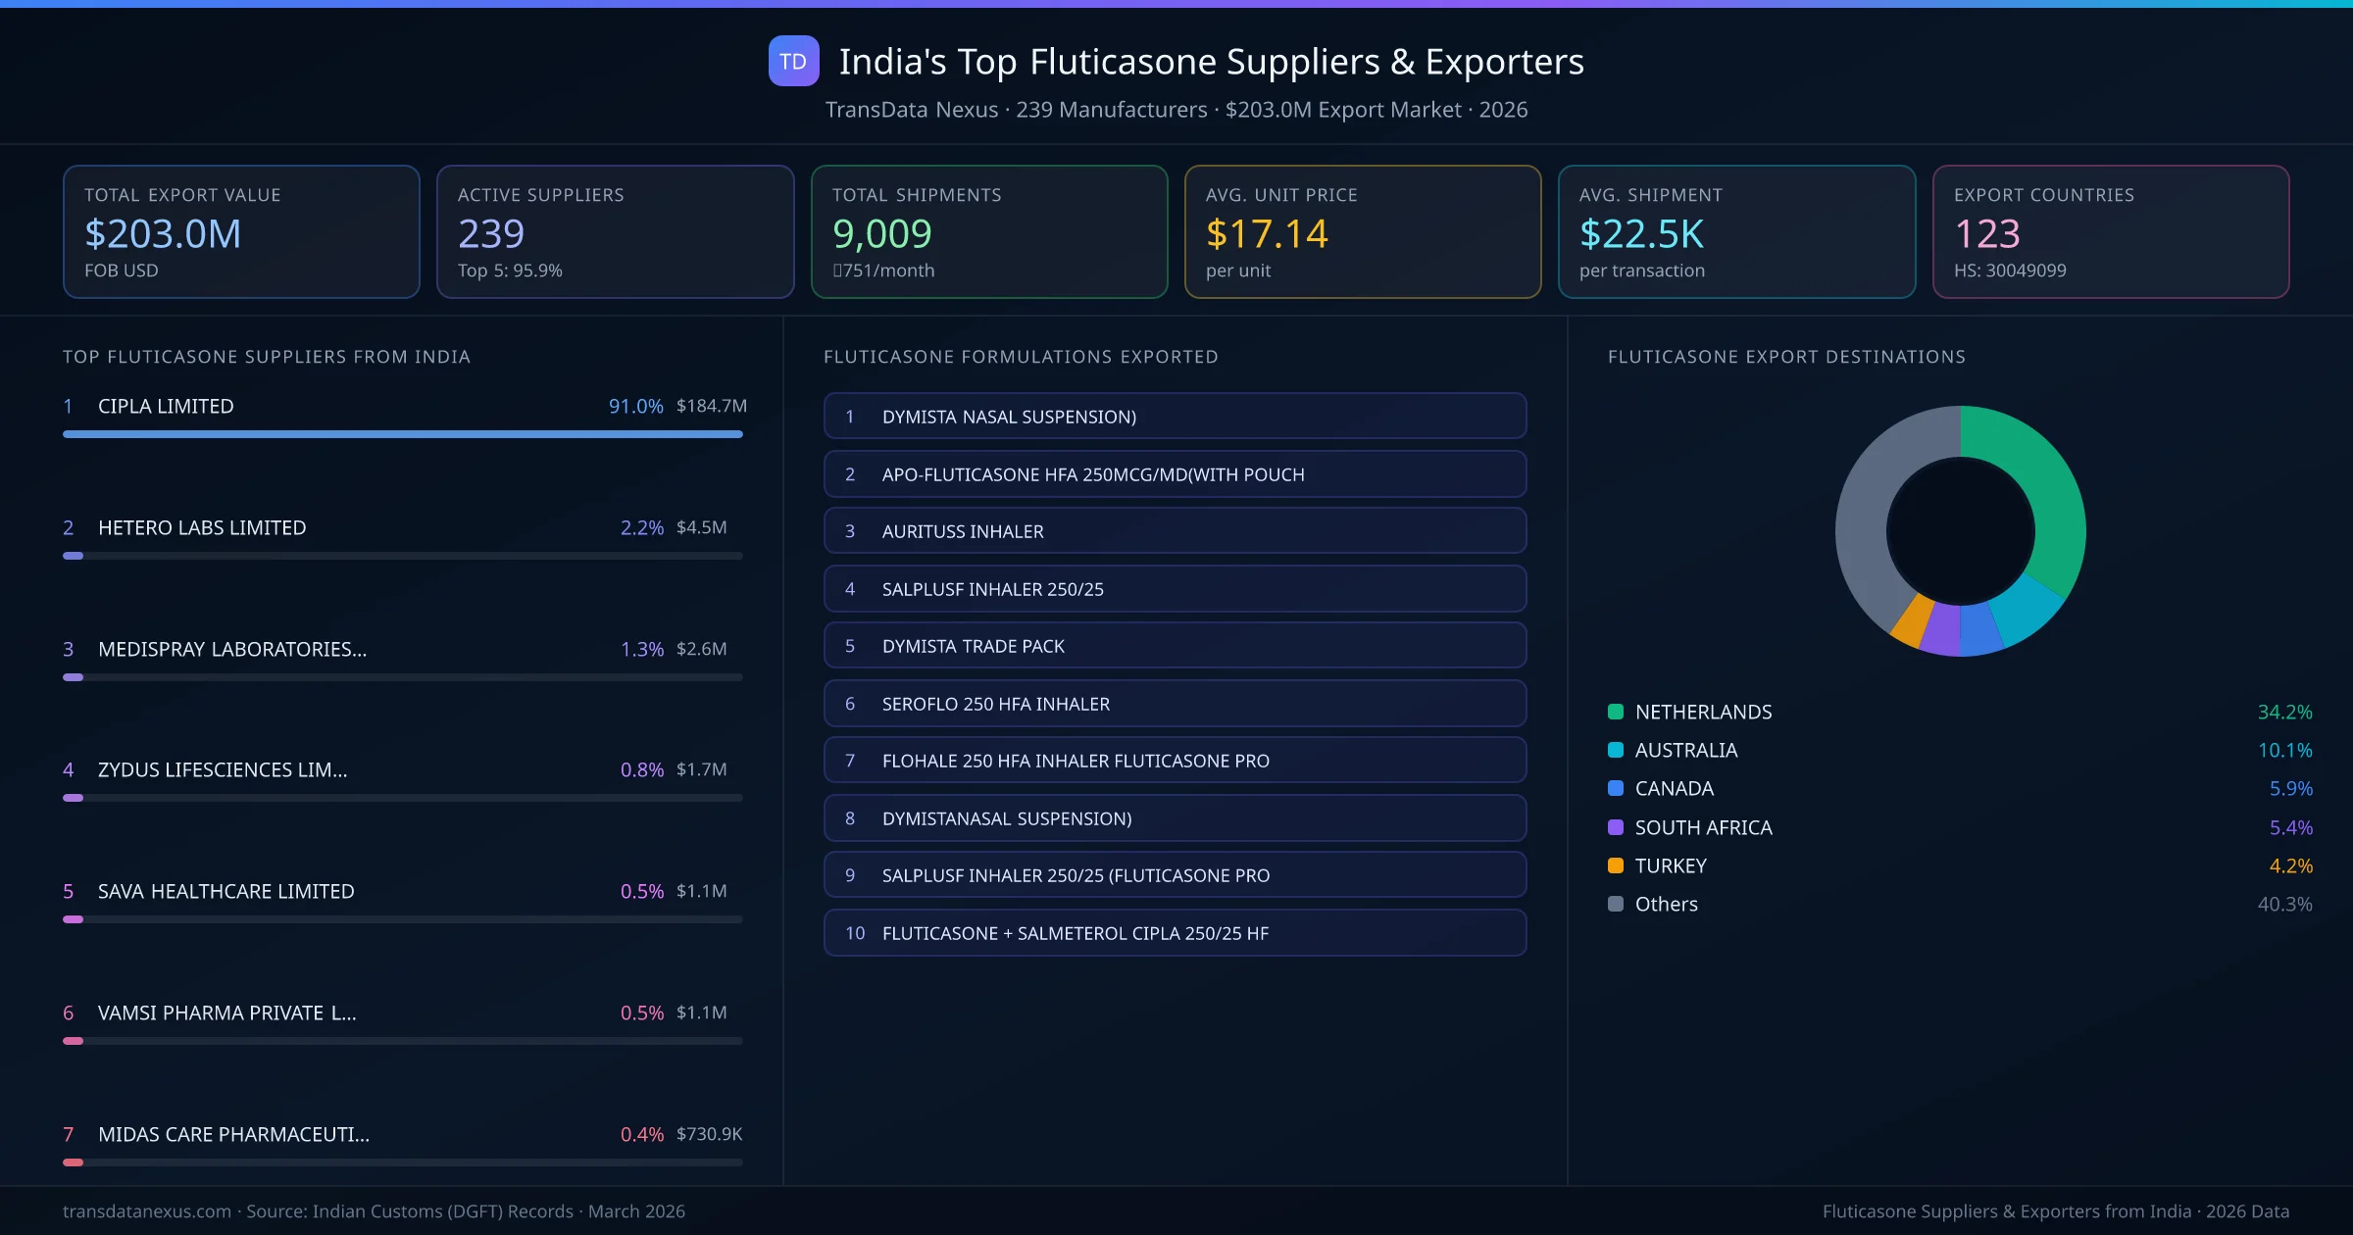Click the TD logo icon in the header
The height and width of the screenshot is (1235, 2353).
click(x=792, y=61)
